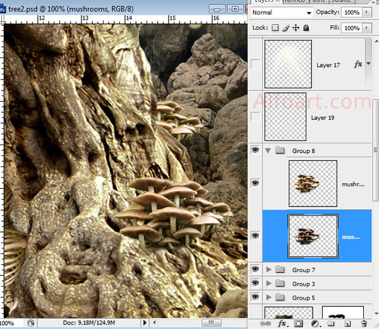Toggle visibility of Group 8
The width and height of the screenshot is (379, 329).
pyautogui.click(x=255, y=150)
